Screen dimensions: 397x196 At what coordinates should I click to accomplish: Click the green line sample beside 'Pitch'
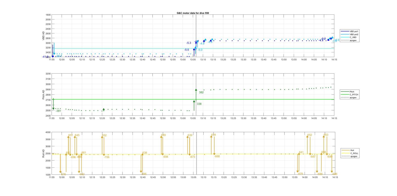[x=345, y=92]
